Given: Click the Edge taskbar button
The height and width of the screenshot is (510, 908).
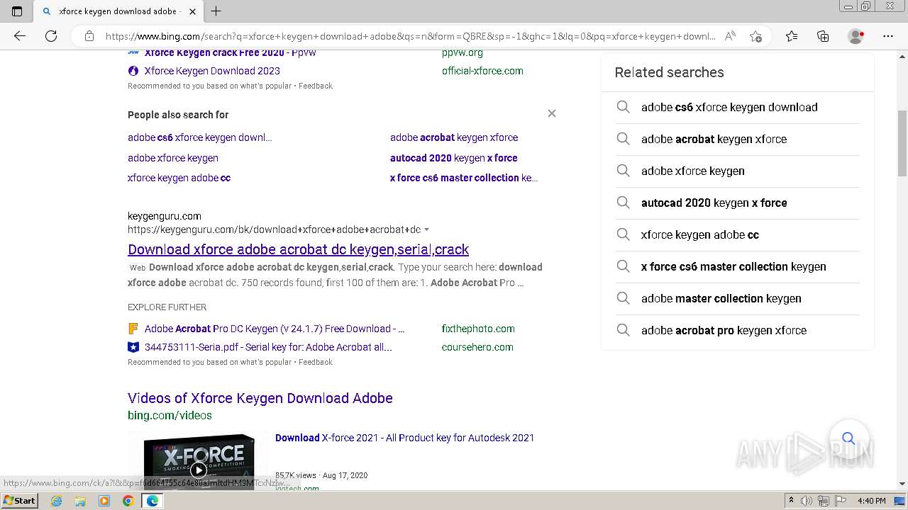Looking at the screenshot, I should [x=152, y=501].
